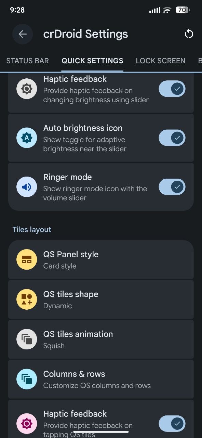Viewport: 202px width, 438px height.
Task: Toggle the Ringer mode switch
Action: pos(172,187)
